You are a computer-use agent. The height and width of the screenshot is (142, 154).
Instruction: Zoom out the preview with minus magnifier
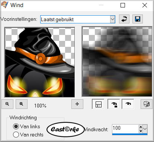(7, 104)
